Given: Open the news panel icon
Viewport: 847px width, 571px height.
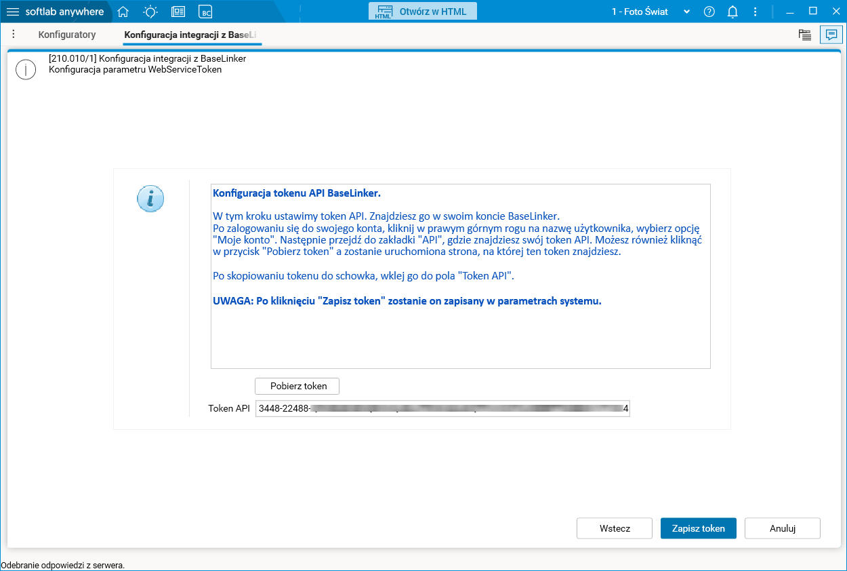Looking at the screenshot, I should pos(178,12).
